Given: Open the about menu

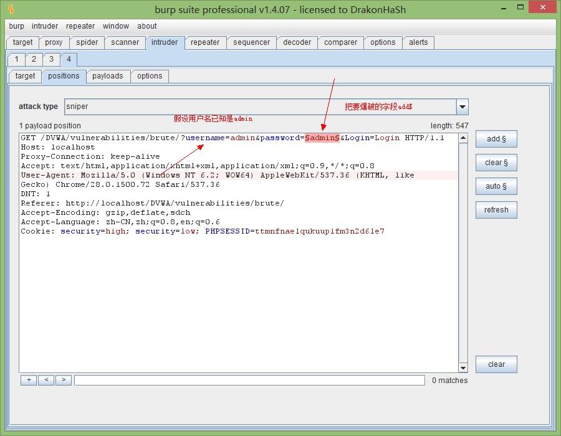Looking at the screenshot, I should pos(146,26).
